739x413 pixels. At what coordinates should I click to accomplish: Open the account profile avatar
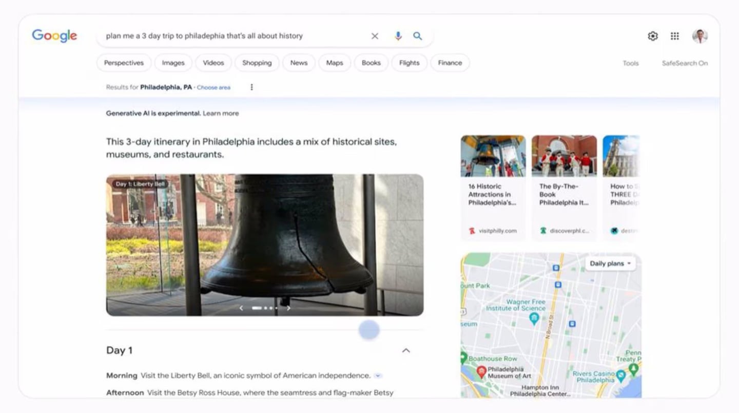(x=700, y=36)
